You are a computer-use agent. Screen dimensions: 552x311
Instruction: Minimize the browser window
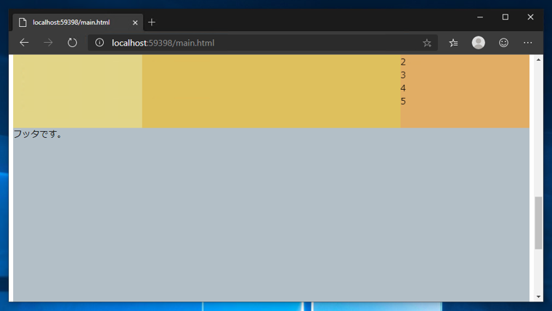coord(480,17)
